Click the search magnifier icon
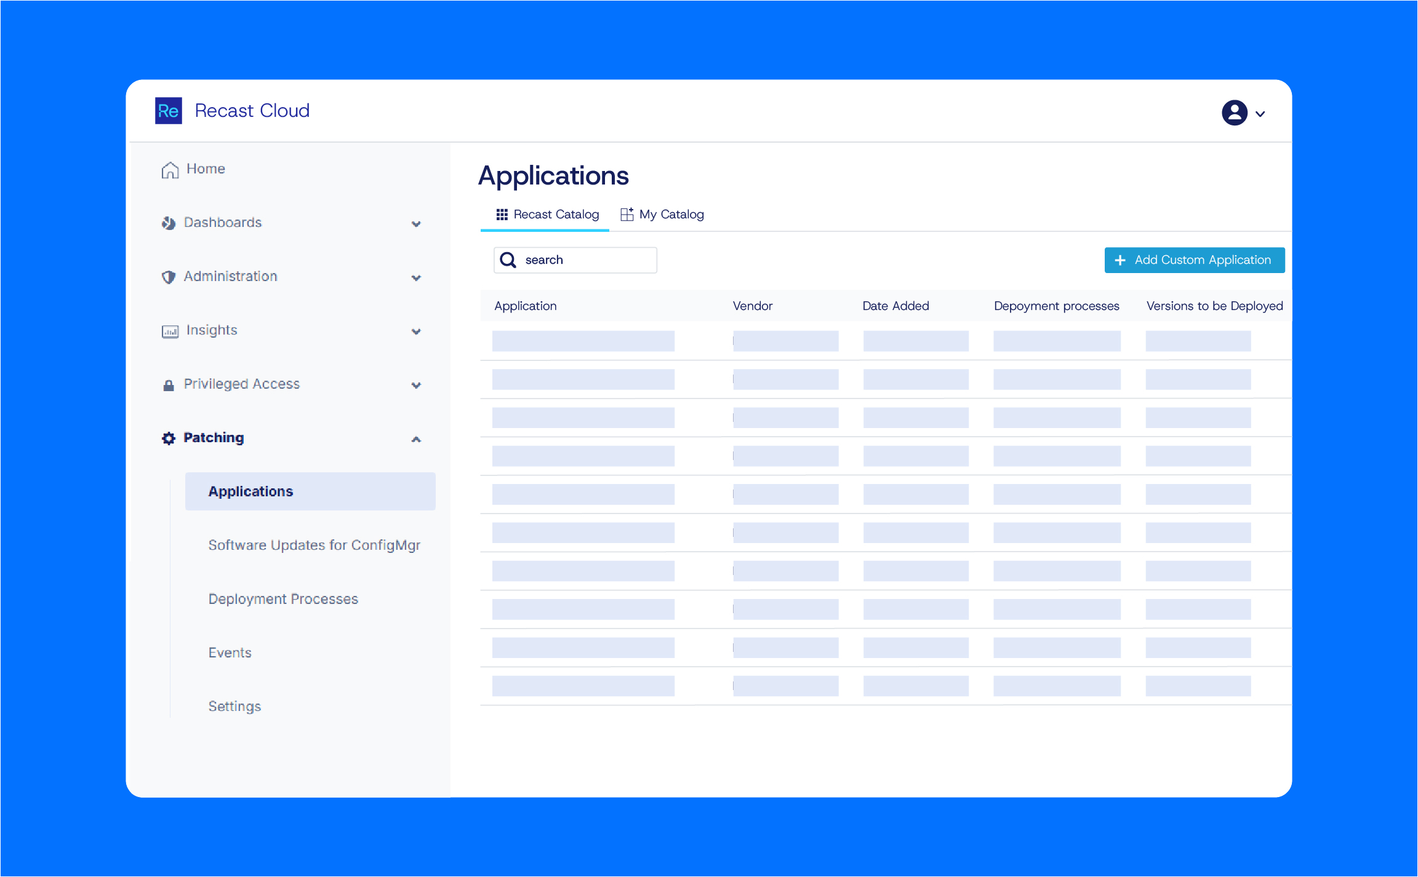This screenshot has height=877, width=1418. [x=508, y=260]
